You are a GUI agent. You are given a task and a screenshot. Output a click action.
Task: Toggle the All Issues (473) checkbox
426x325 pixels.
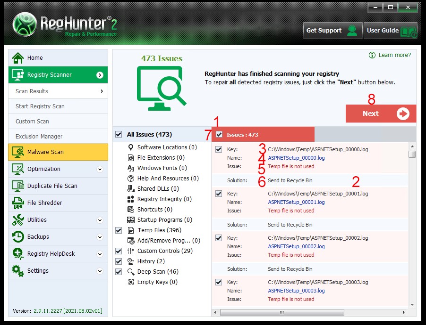[x=119, y=135]
